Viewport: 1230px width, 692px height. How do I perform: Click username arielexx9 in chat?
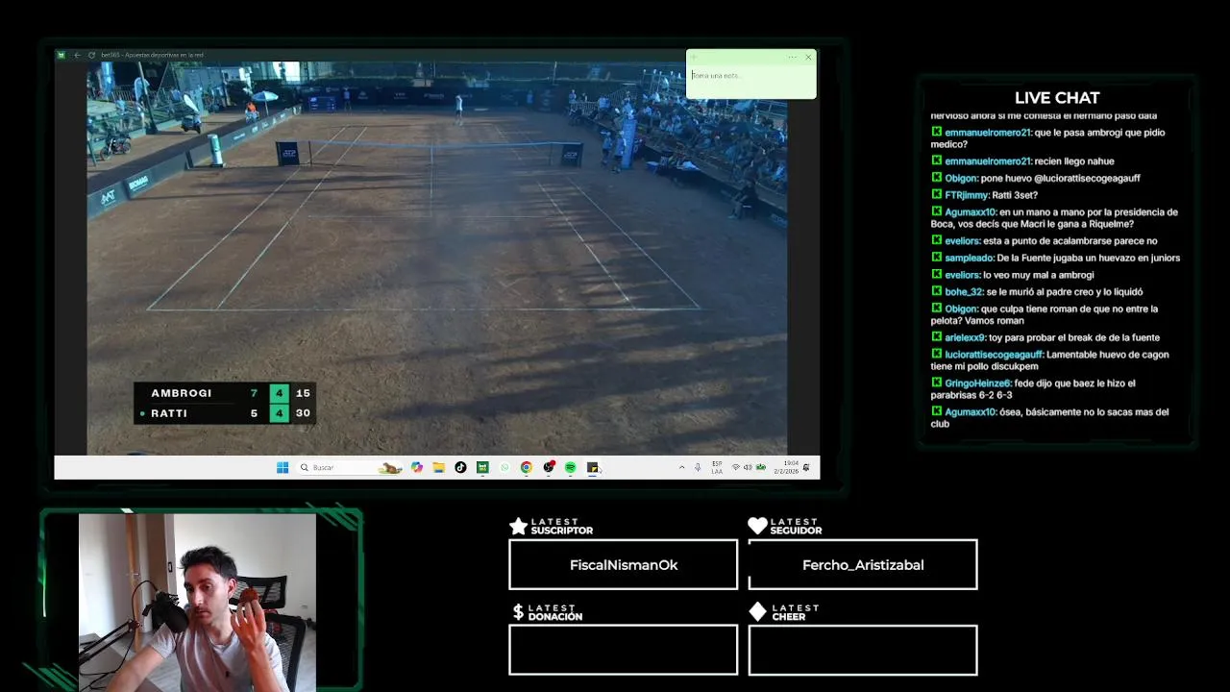[x=965, y=337]
